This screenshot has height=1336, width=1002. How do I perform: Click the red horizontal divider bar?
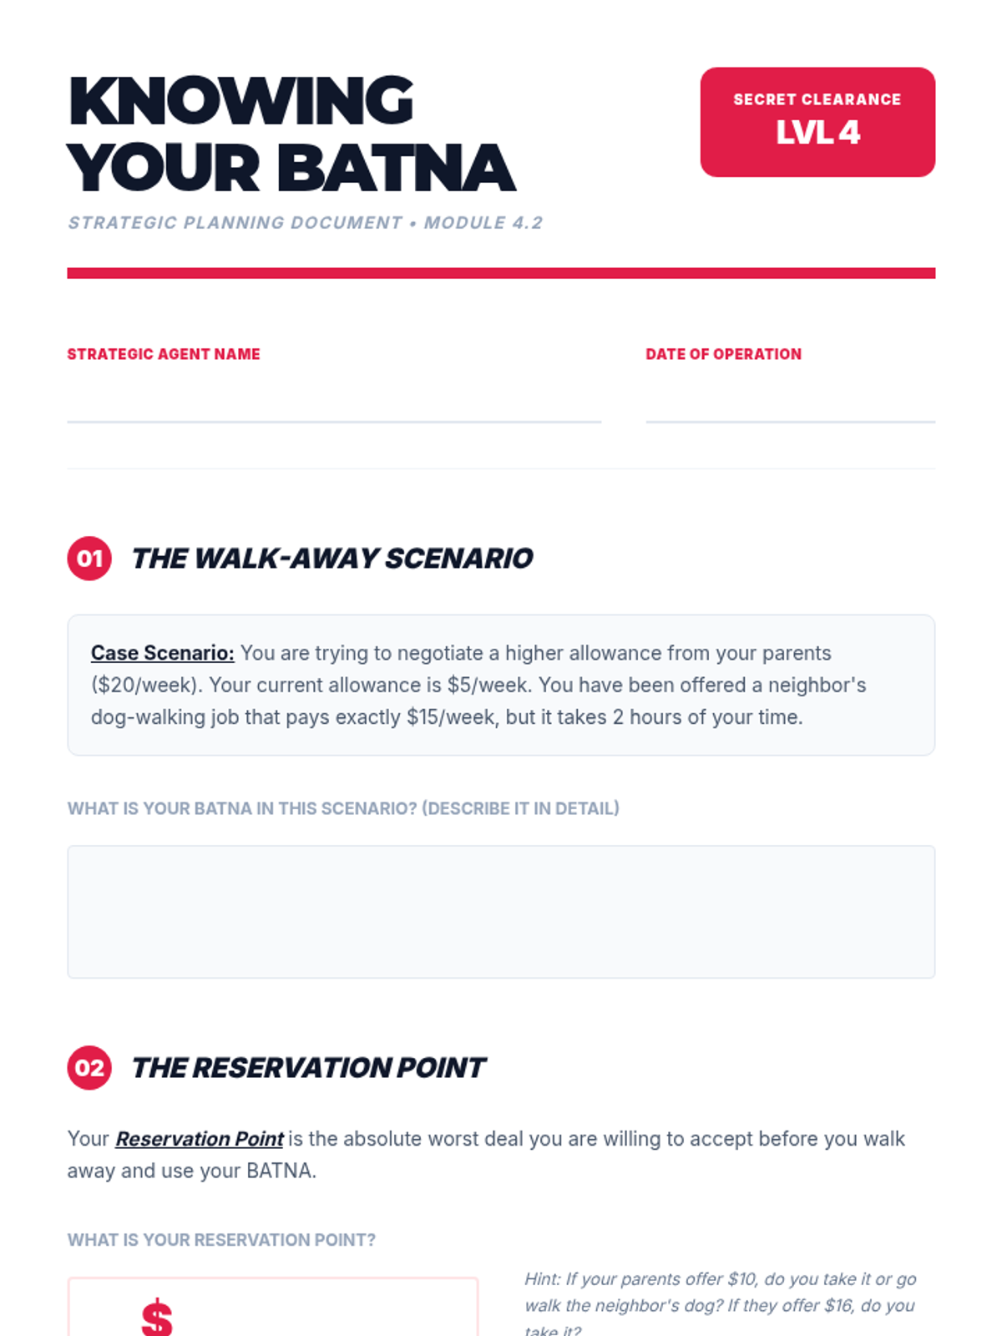(x=501, y=273)
